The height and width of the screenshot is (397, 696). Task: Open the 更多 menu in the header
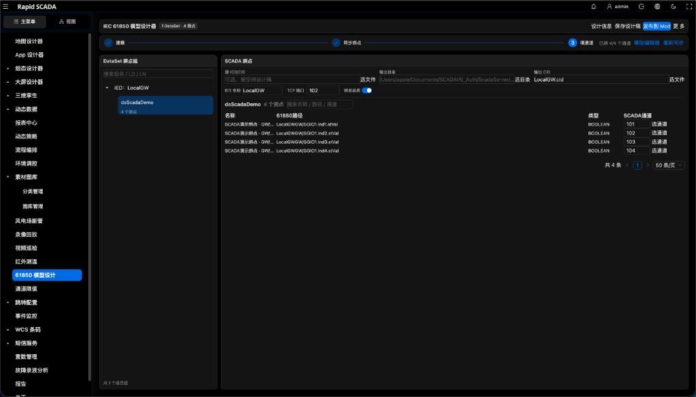point(679,26)
